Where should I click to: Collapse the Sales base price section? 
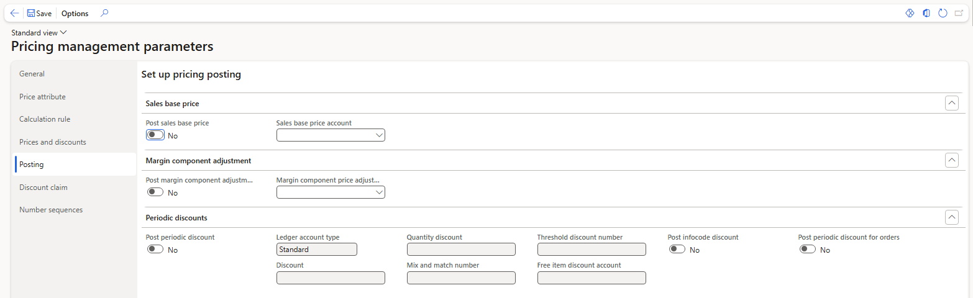(x=951, y=103)
